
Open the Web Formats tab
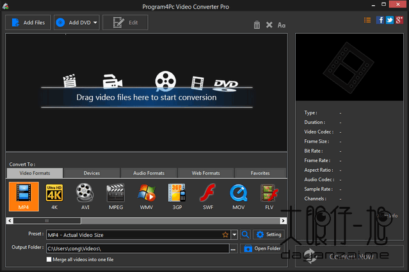pos(206,173)
